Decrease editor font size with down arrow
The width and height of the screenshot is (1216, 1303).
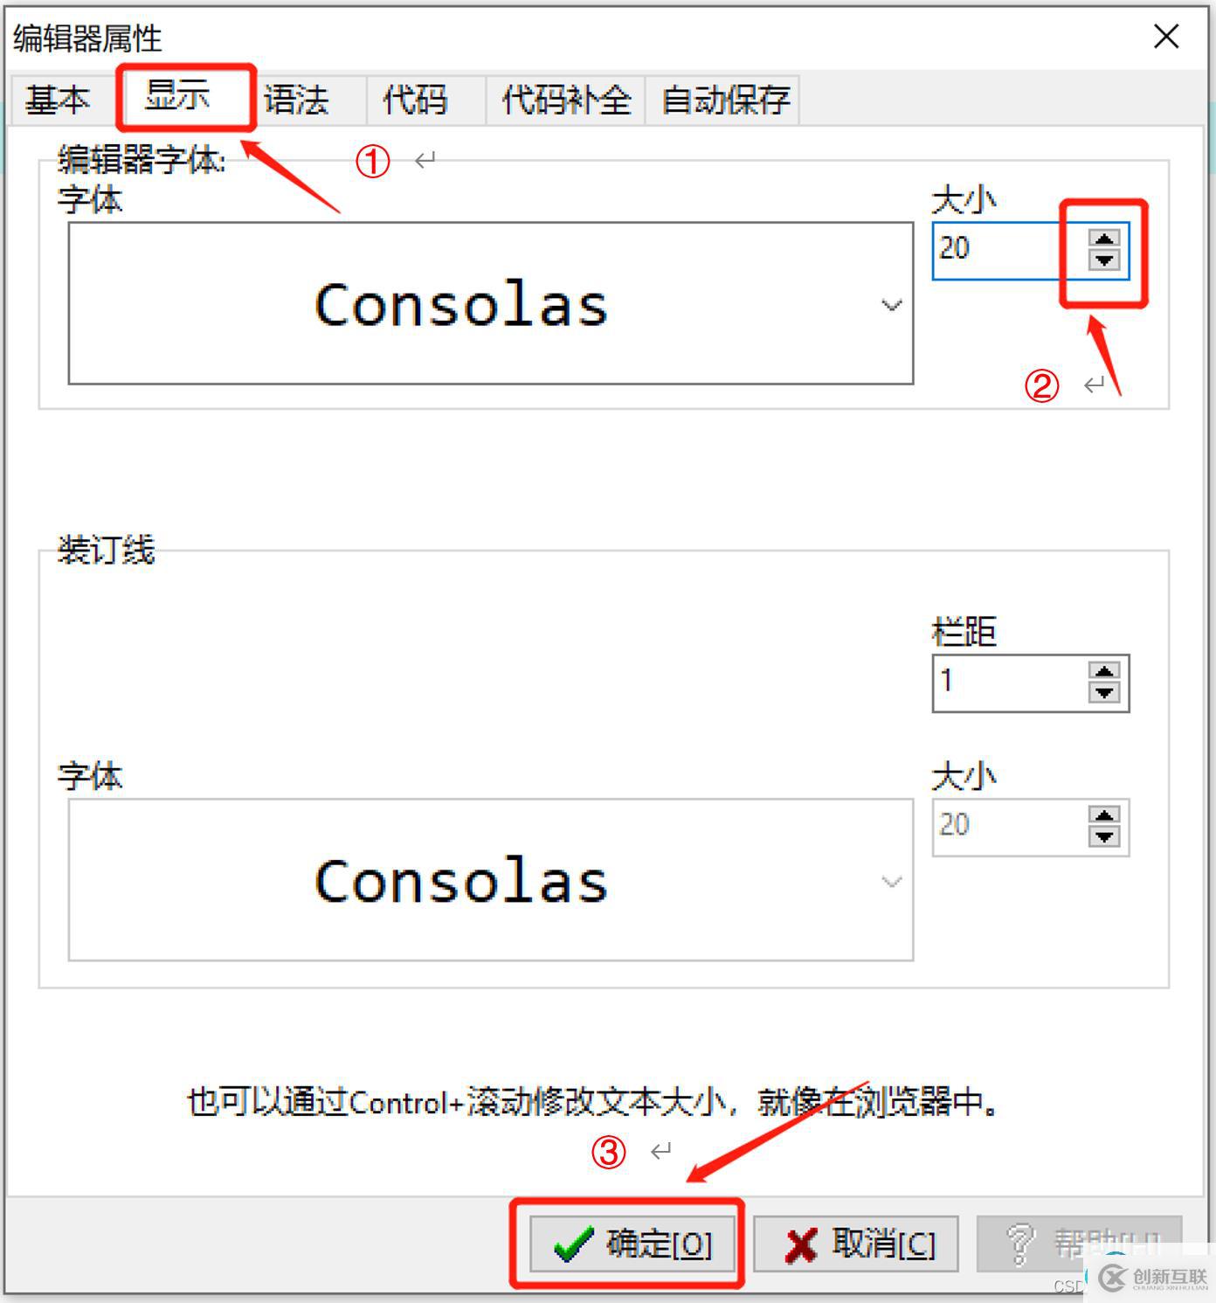coord(1104,260)
